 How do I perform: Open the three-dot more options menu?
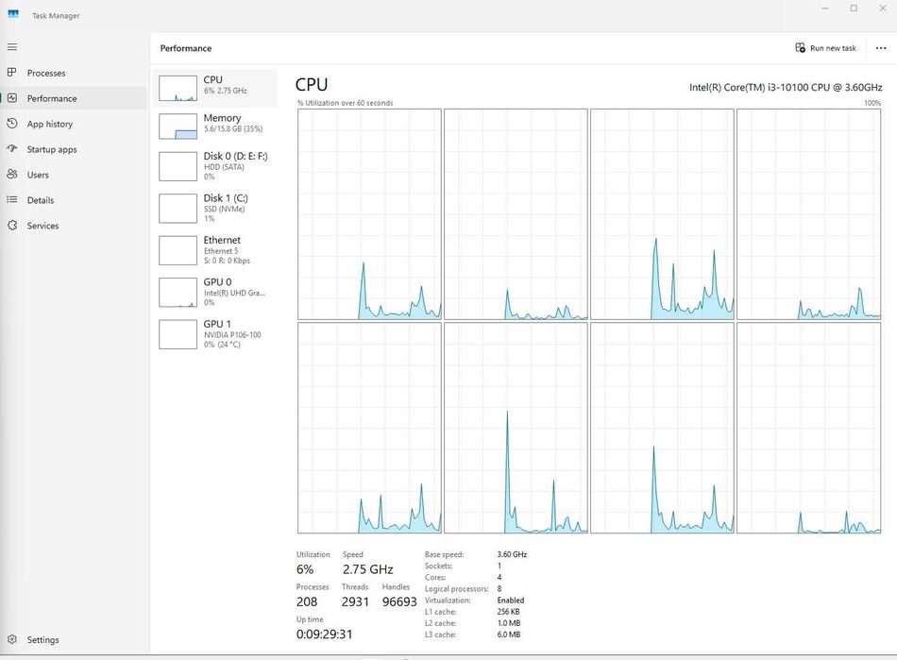[x=881, y=48]
